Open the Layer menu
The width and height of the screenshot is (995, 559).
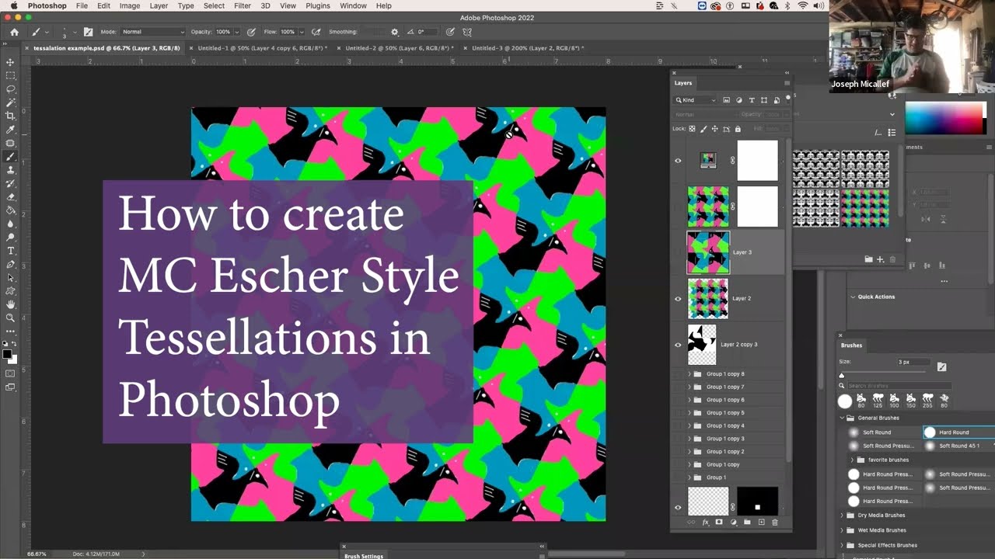159,5
